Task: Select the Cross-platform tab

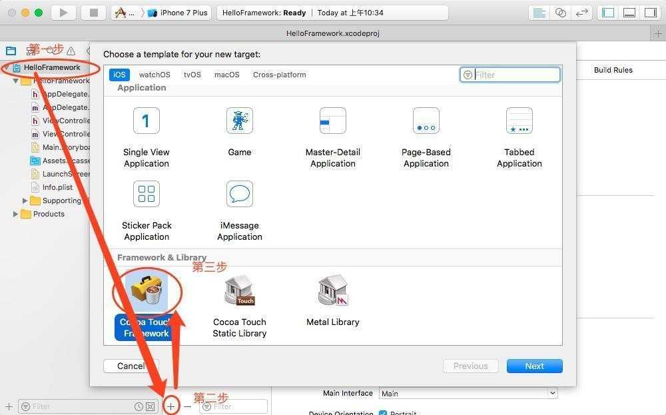Action: coord(280,75)
